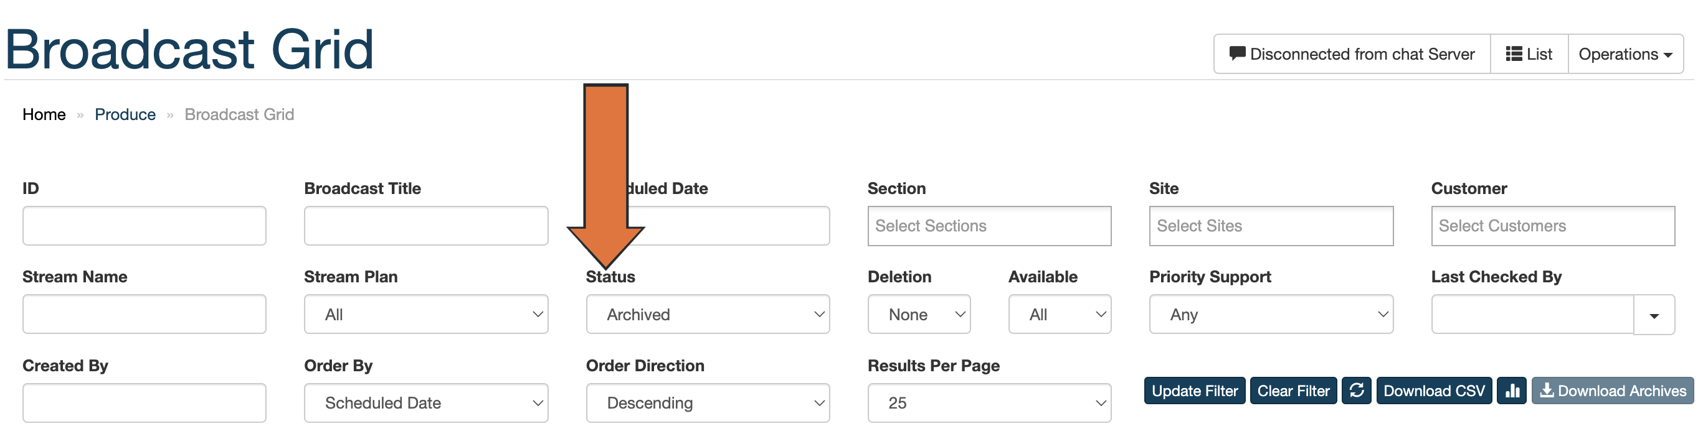Viewport: 1703px width, 444px height.
Task: Click Disconnected from chat Server indicator
Action: [1352, 54]
